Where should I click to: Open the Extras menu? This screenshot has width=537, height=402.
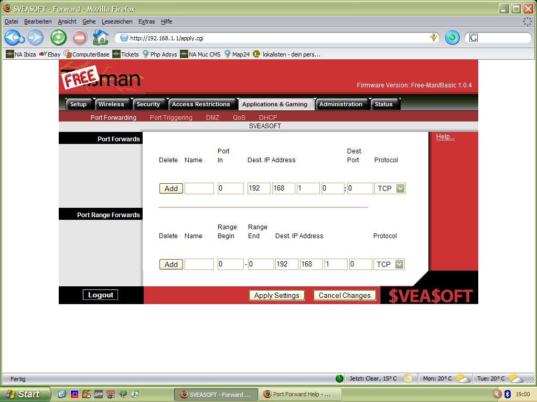point(147,21)
